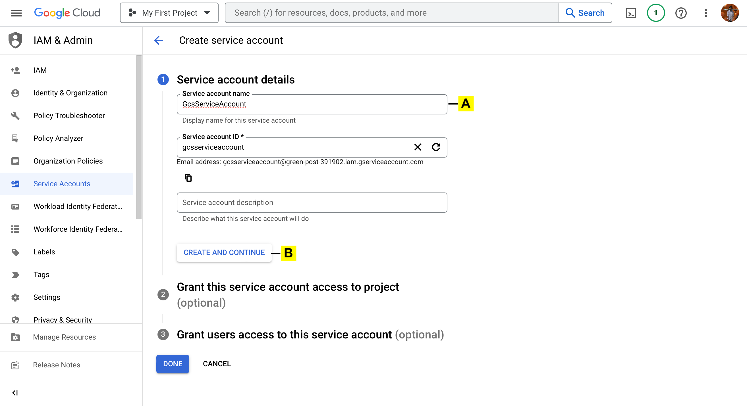Viewport: 747px width, 406px height.
Task: Click the blue Done button
Action: coord(173,364)
